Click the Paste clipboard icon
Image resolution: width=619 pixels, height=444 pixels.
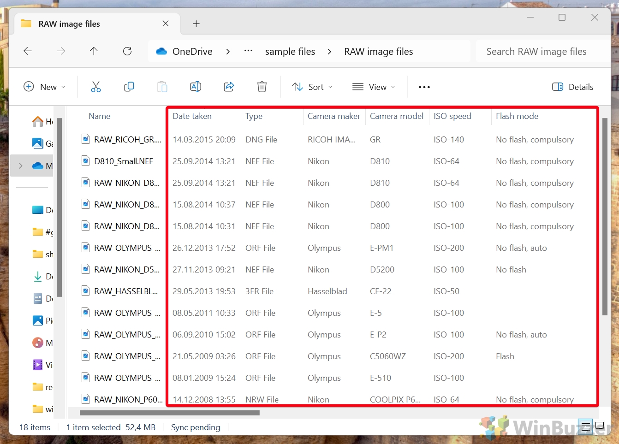pos(162,87)
